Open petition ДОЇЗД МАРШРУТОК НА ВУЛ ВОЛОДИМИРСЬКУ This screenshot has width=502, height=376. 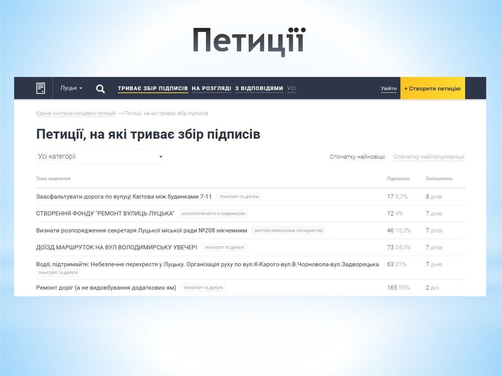(x=118, y=247)
